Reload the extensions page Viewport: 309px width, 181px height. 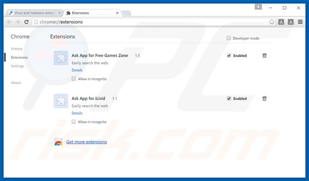27,22
